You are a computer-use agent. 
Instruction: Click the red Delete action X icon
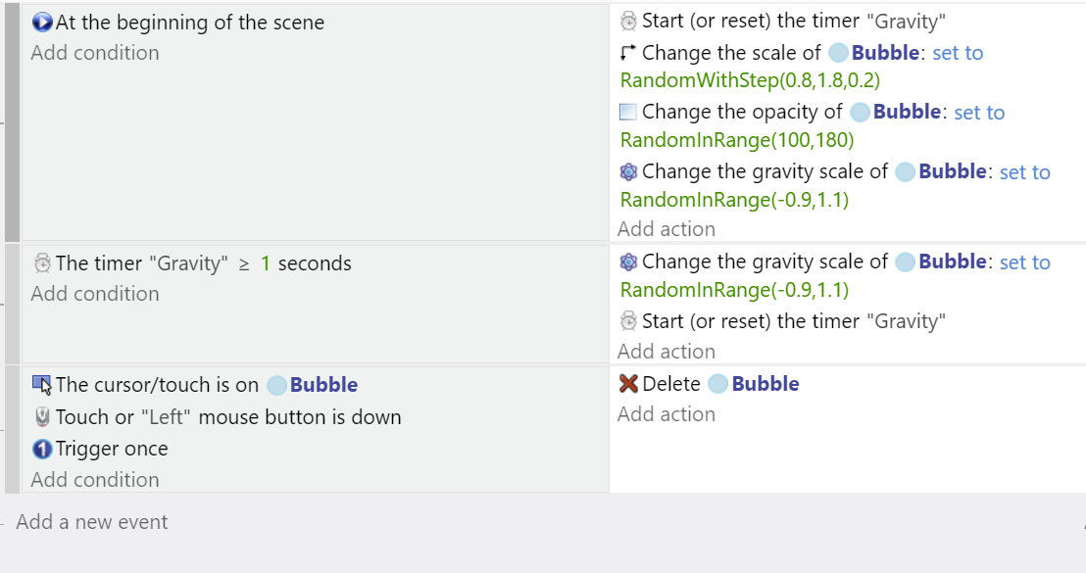[x=628, y=384]
